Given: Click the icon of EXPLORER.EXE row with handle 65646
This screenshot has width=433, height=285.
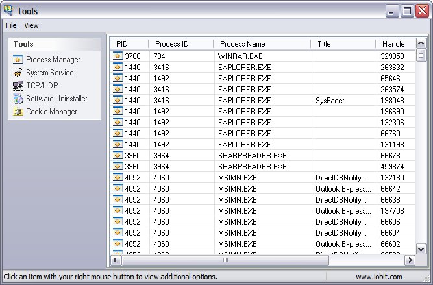Looking at the screenshot, I should 118,78.
